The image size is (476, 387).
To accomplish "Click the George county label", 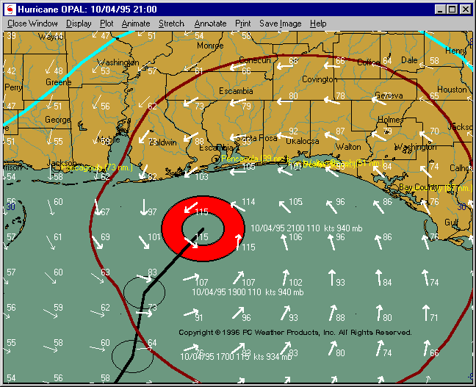I will (x=58, y=120).
